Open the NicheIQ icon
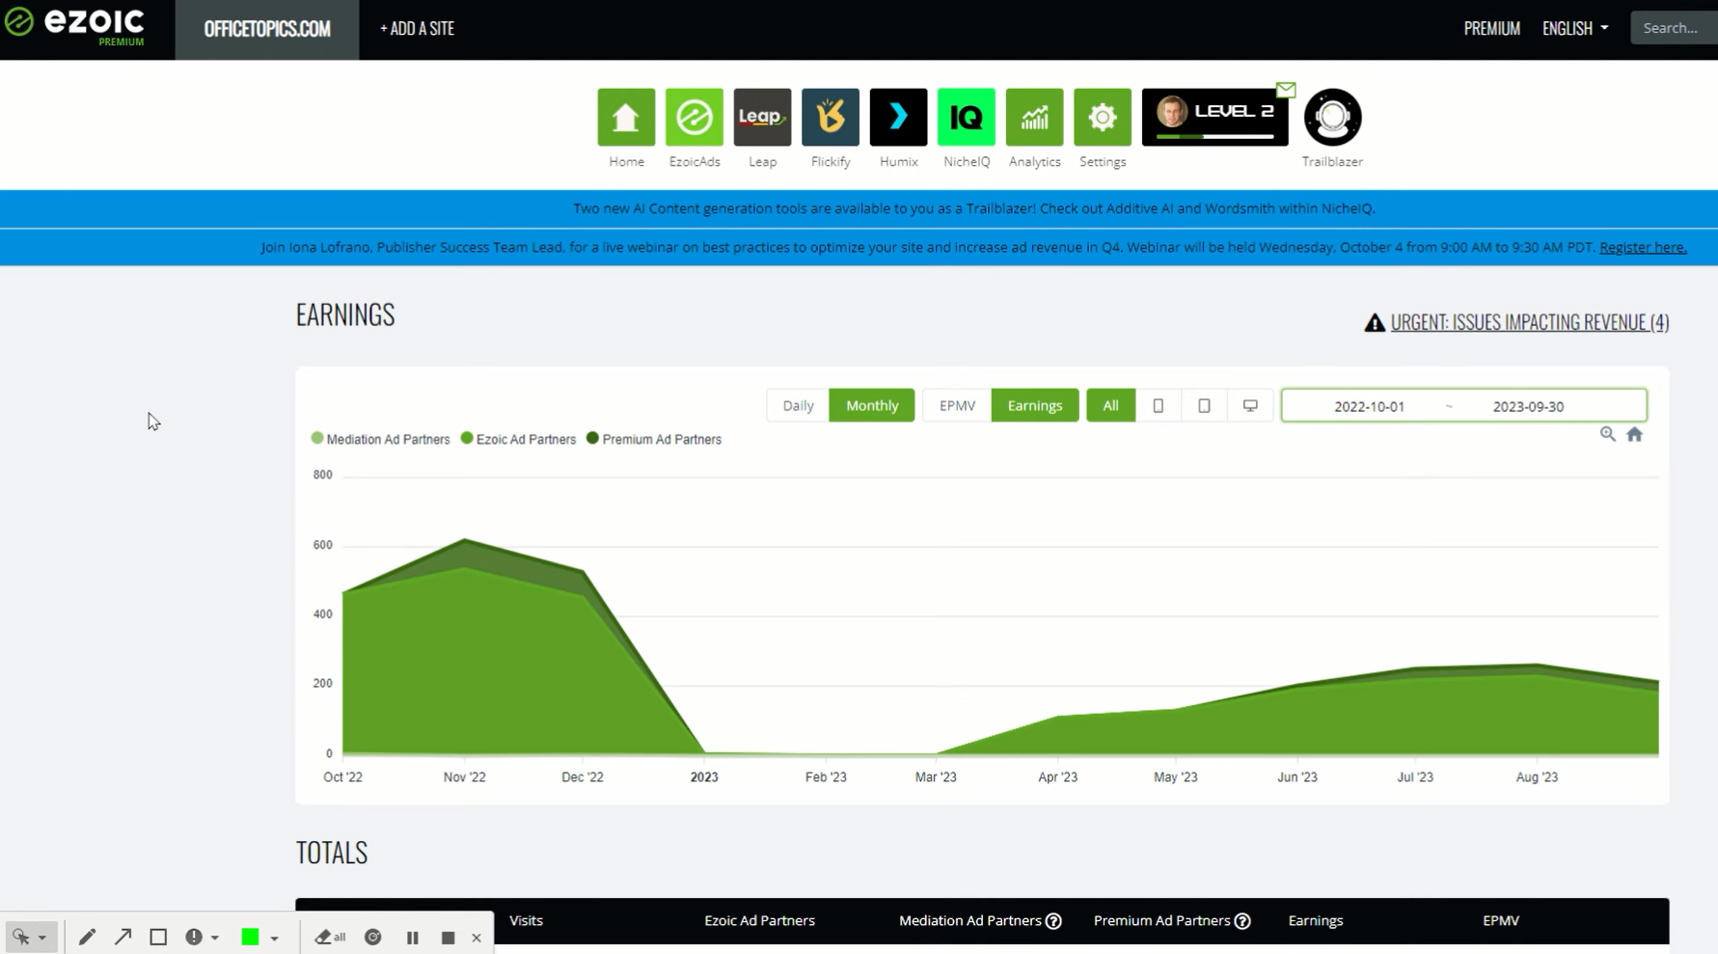 click(x=967, y=118)
